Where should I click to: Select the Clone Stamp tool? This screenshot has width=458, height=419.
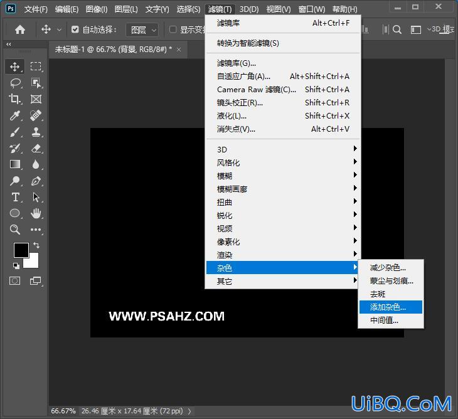[36, 132]
